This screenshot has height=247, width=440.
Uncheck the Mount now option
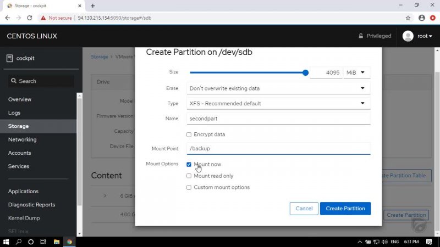pyautogui.click(x=189, y=164)
